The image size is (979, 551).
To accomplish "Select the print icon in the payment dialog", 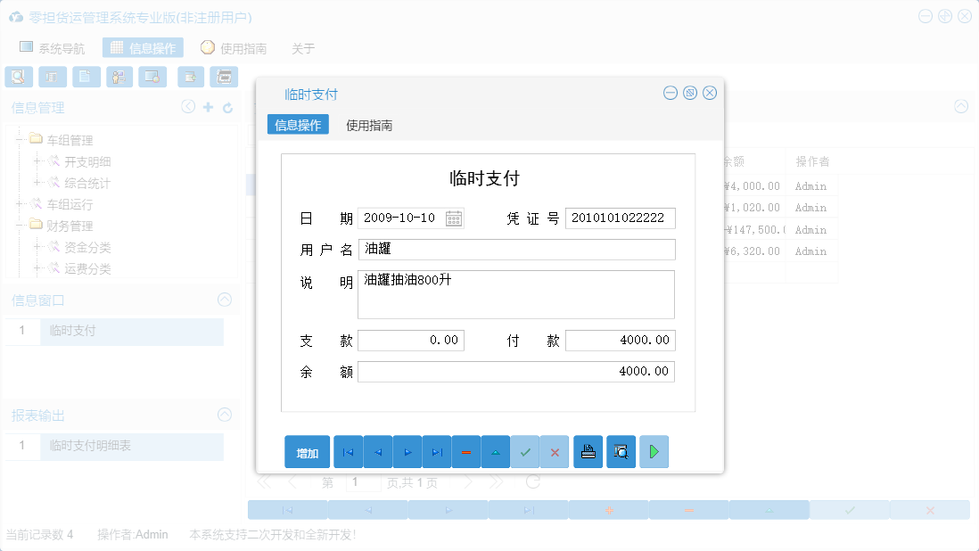I will 588,452.
